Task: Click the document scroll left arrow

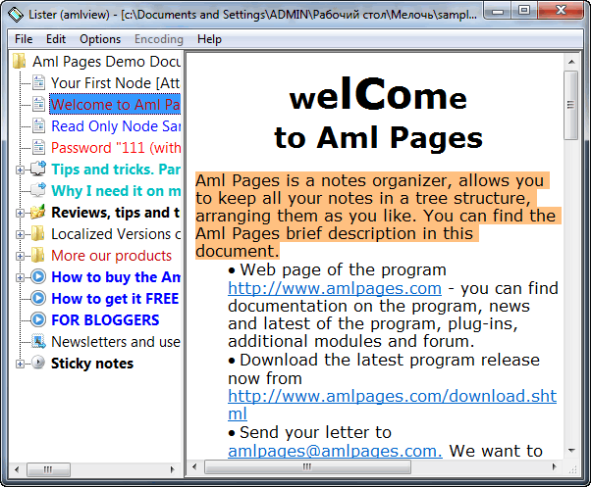Action: coord(194,467)
